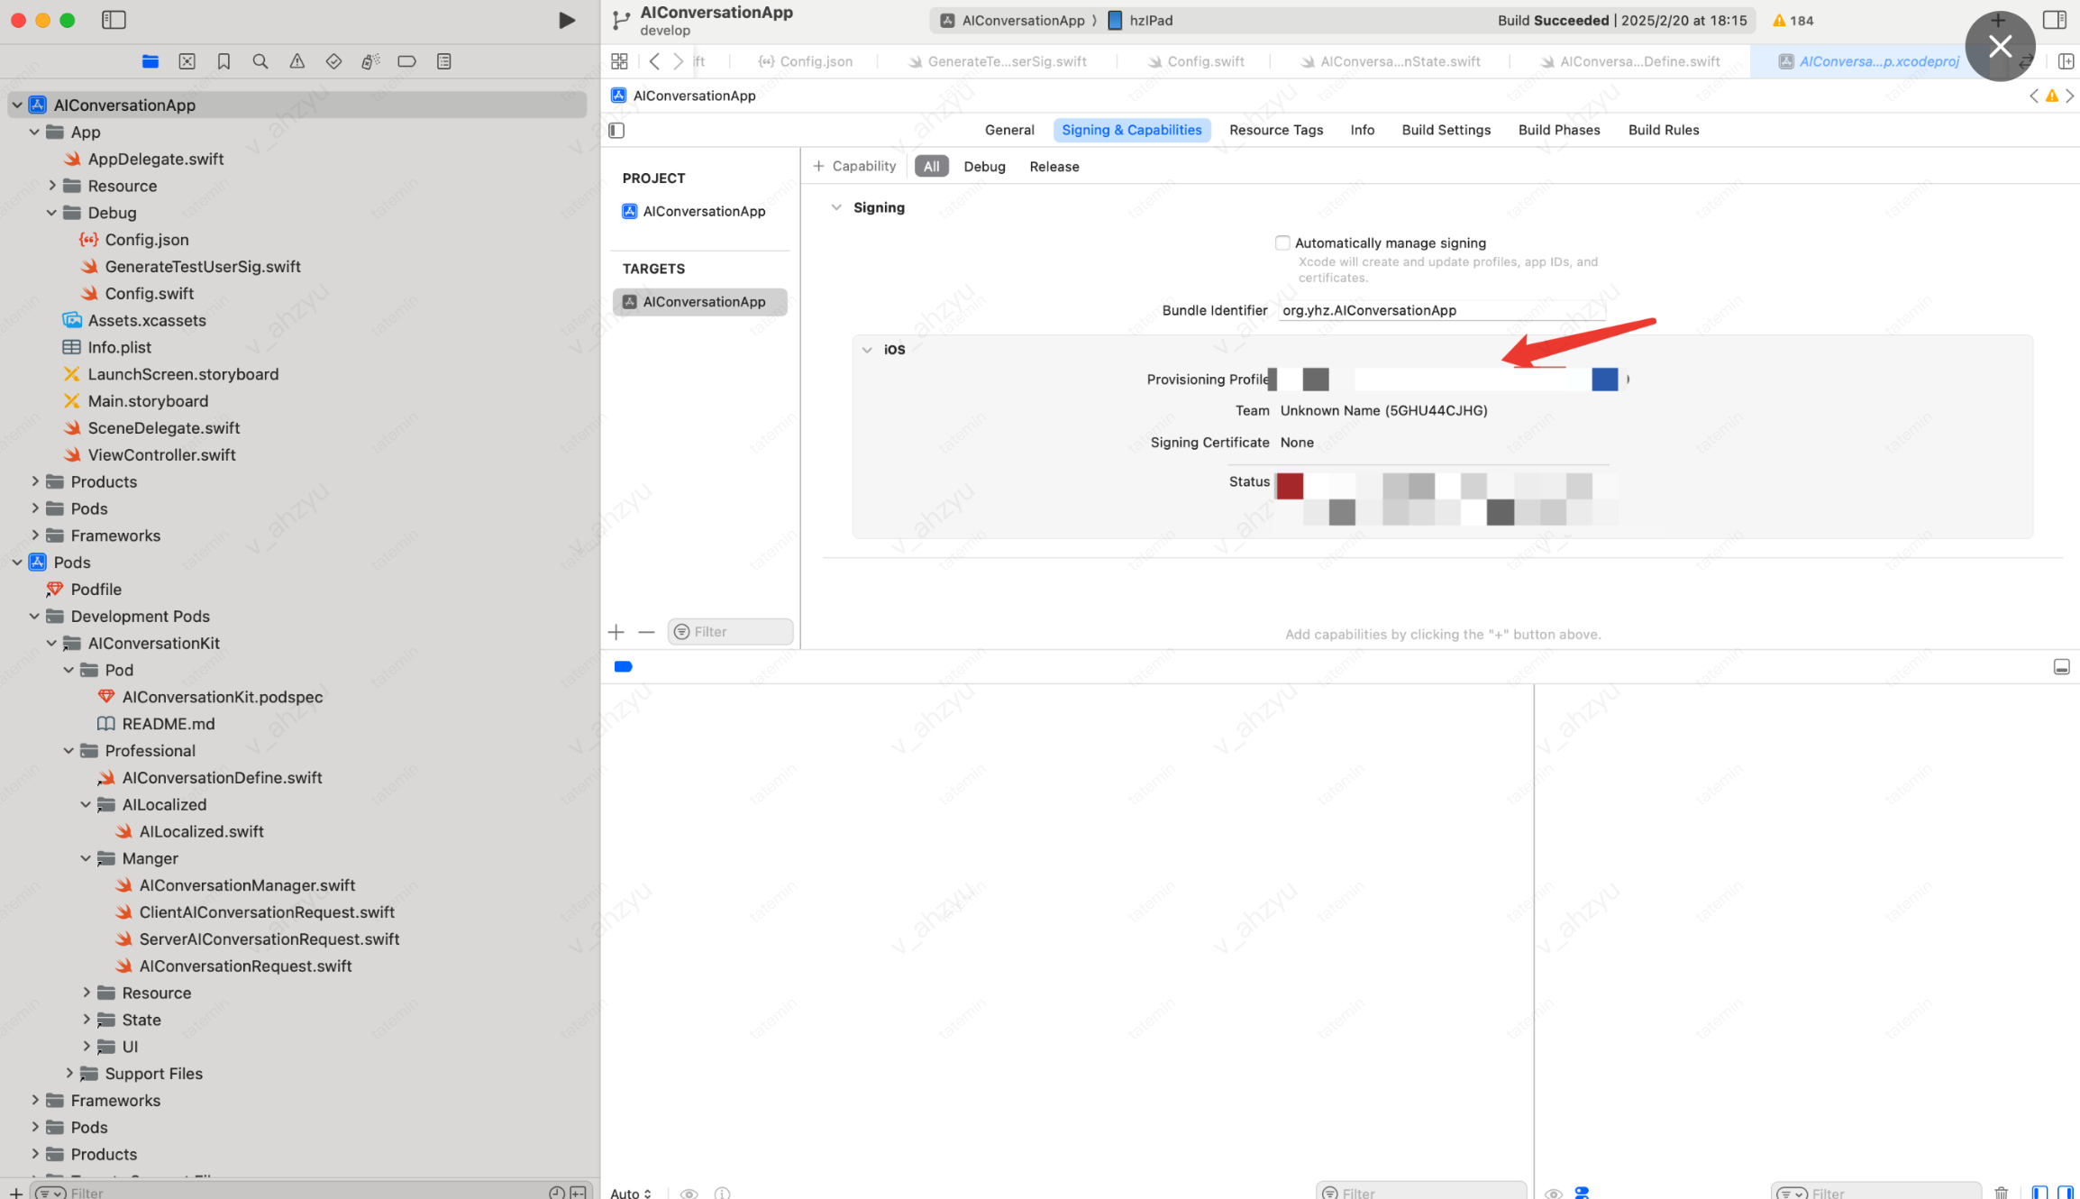The width and height of the screenshot is (2080, 1199).
Task: Switch to the General tab
Action: tap(1009, 130)
